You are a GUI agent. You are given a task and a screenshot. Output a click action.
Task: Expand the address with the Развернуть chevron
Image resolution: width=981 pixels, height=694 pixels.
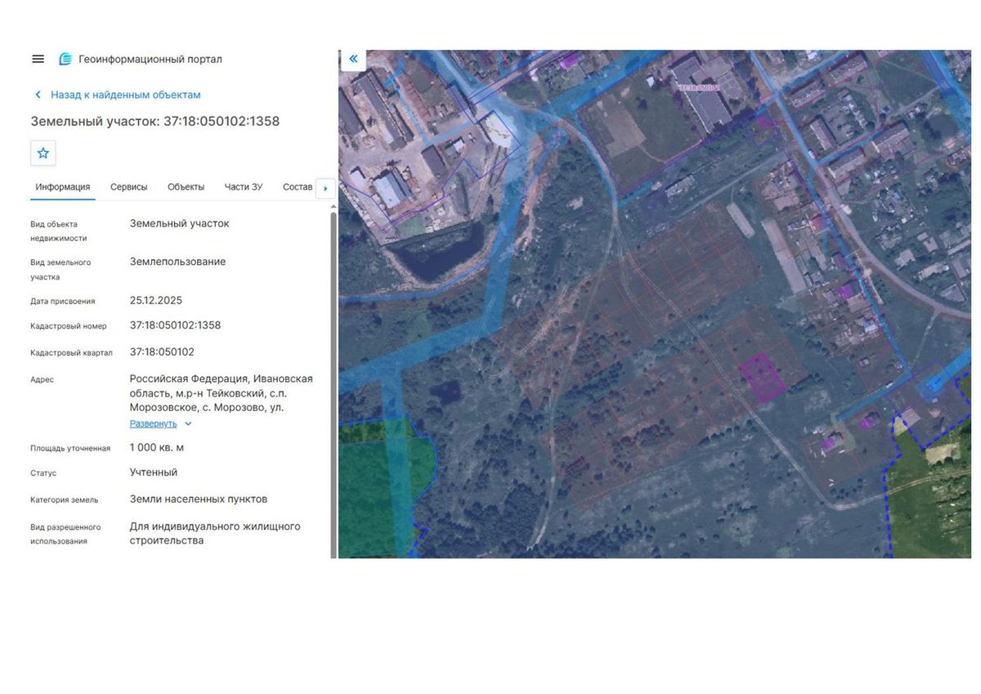pos(188,424)
